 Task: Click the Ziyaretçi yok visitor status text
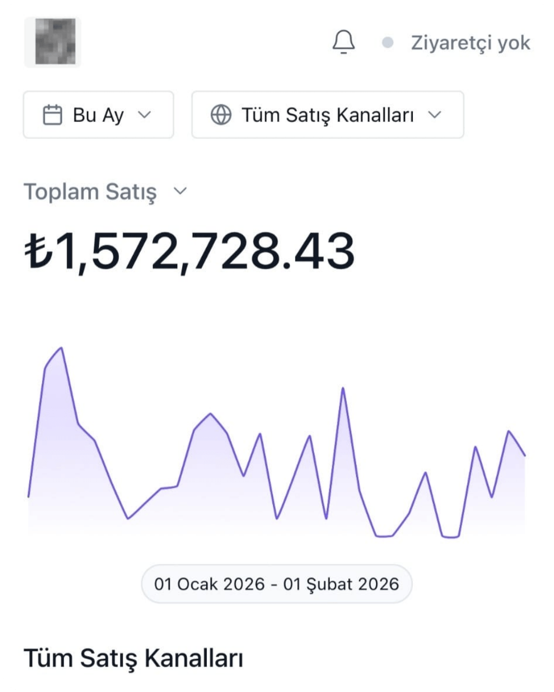tap(470, 43)
